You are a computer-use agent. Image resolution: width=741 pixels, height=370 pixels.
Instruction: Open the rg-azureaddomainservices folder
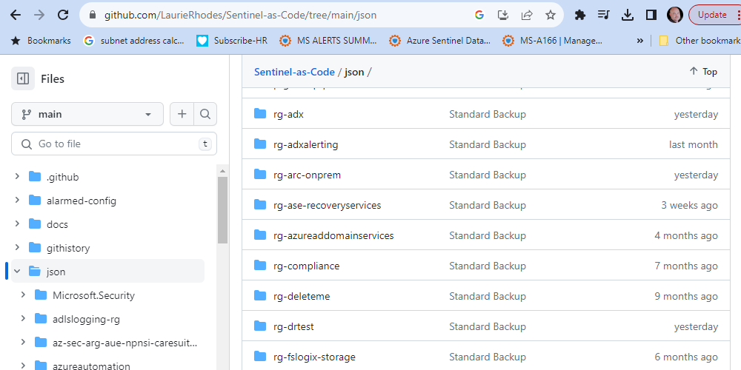333,235
